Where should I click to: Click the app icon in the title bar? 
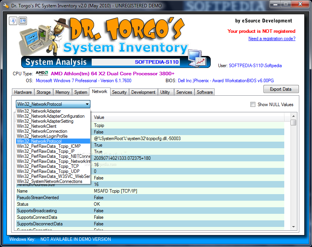6,5
